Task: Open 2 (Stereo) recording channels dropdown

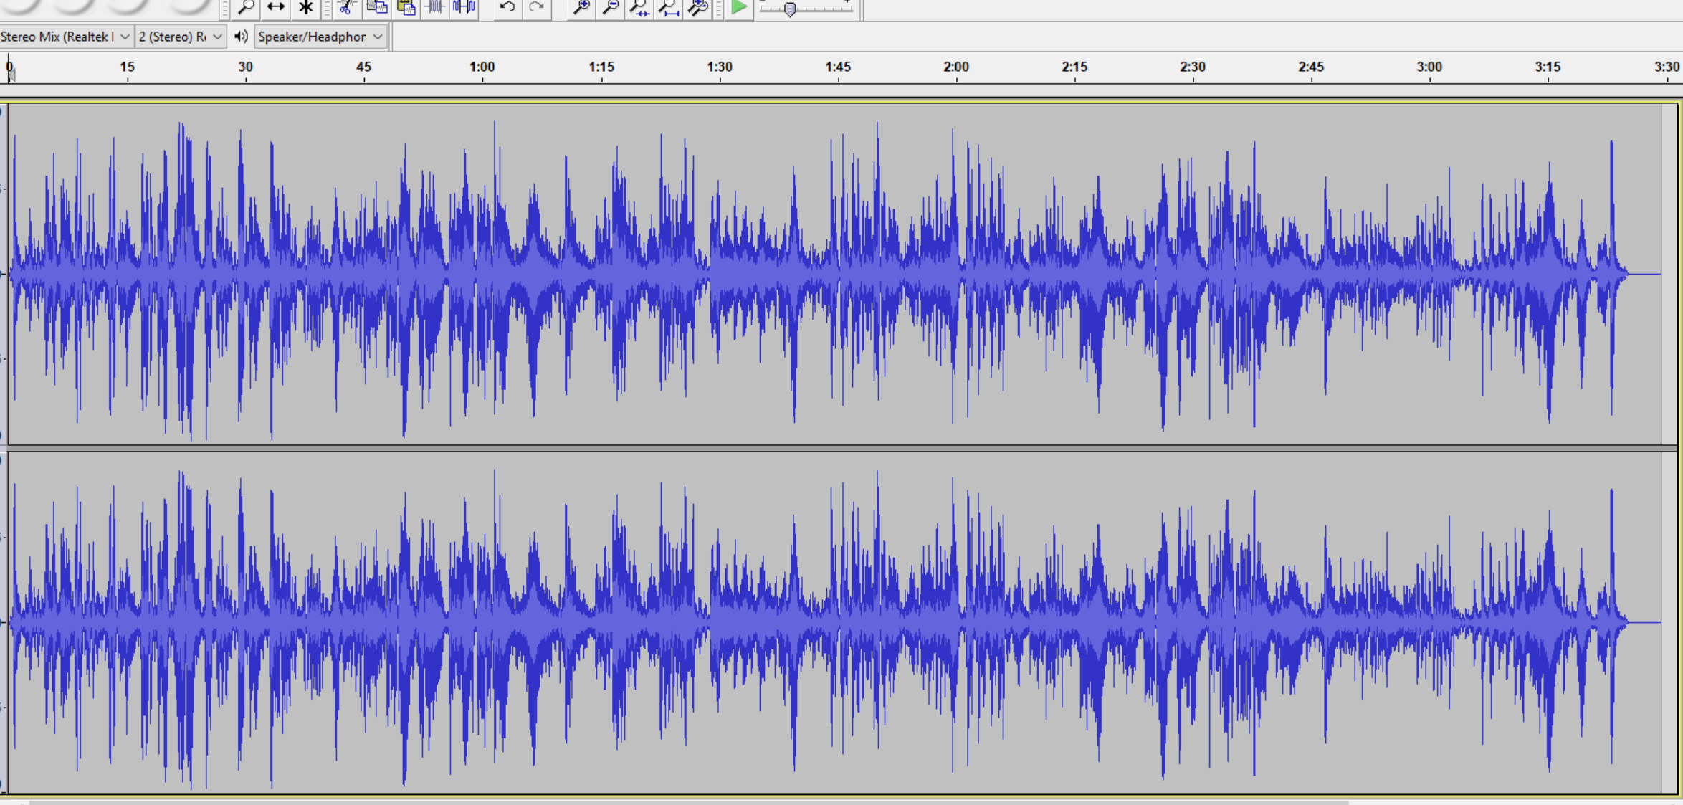Action: pos(180,37)
